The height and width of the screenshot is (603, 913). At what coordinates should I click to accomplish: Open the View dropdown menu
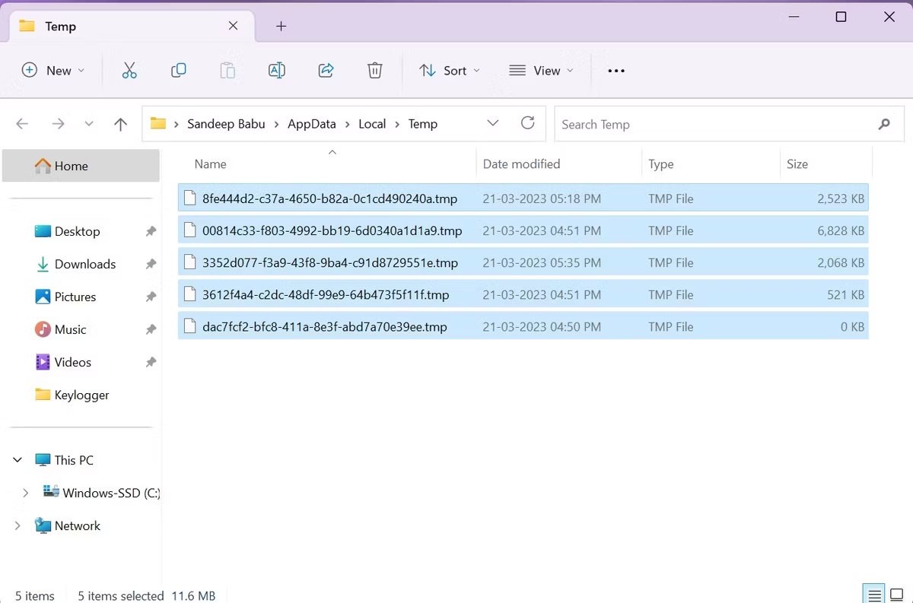(541, 71)
